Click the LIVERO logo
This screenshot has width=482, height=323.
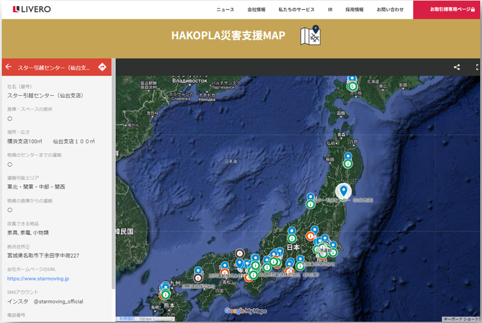click(32, 9)
